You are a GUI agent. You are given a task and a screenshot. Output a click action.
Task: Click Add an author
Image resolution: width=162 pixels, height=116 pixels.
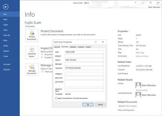coord(142,90)
